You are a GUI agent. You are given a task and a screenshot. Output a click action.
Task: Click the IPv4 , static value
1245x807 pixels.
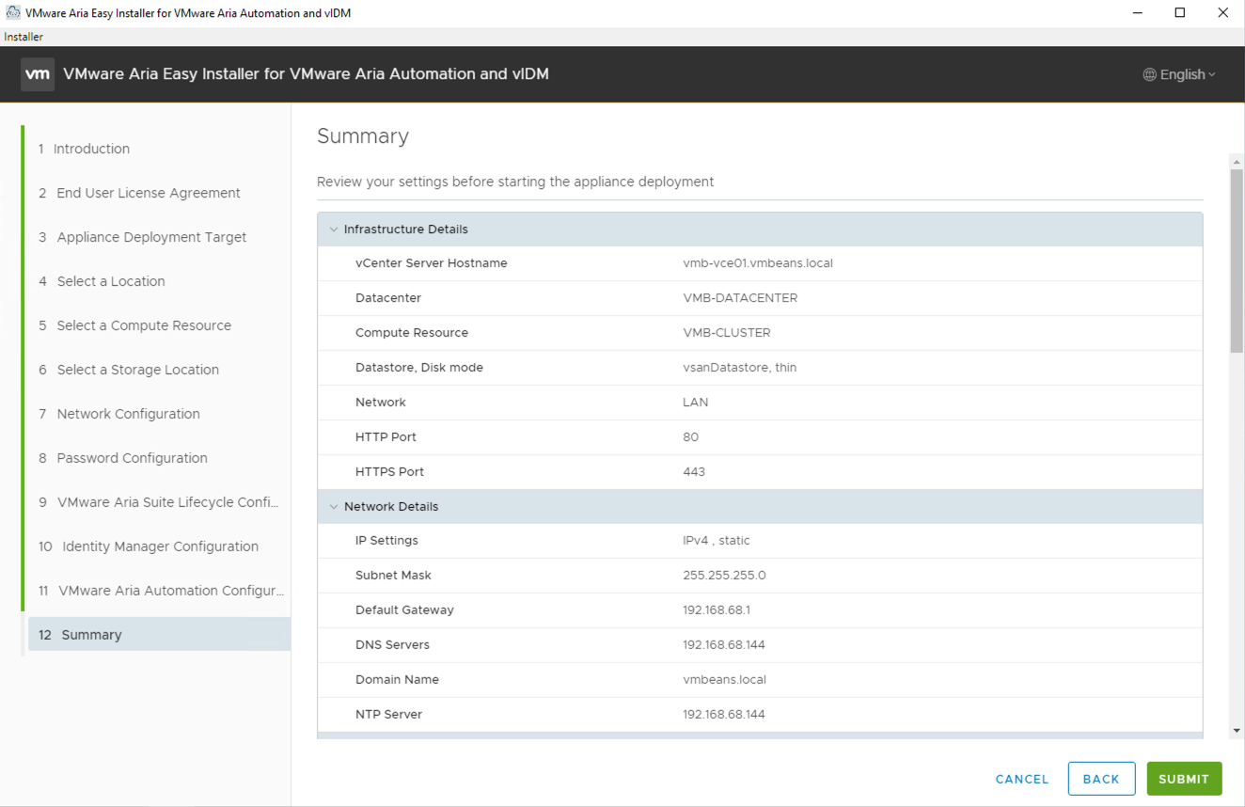[x=717, y=541]
